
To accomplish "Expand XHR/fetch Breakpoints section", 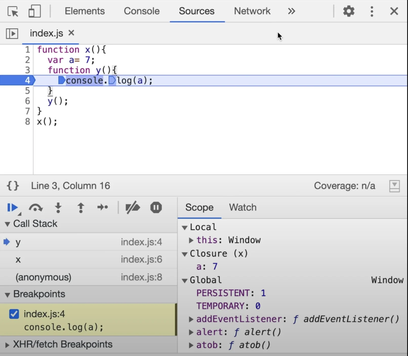I will click(x=7, y=345).
